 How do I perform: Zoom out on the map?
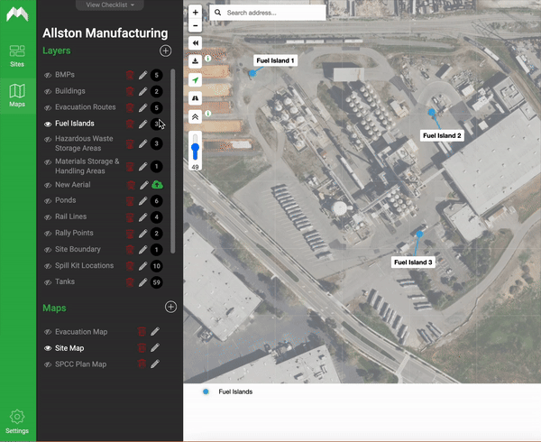196,26
